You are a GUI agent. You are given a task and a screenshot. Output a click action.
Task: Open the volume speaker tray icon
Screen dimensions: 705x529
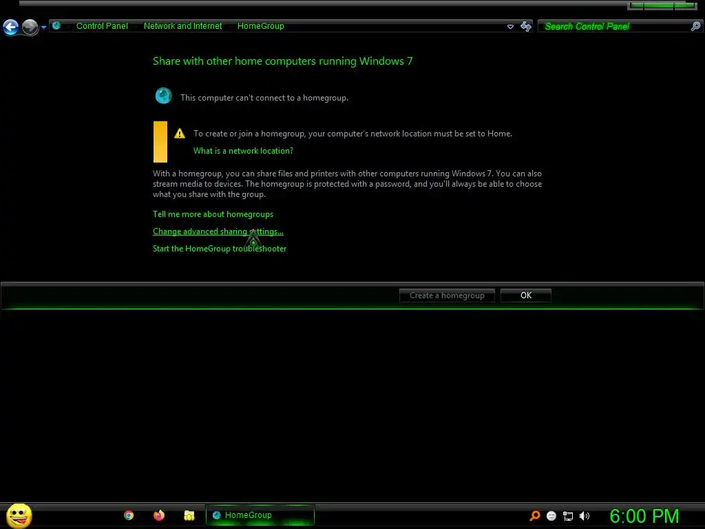tap(585, 516)
